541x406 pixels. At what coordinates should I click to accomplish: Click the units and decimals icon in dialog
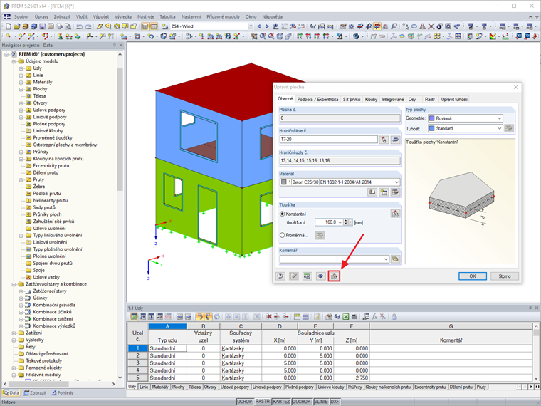(307, 276)
